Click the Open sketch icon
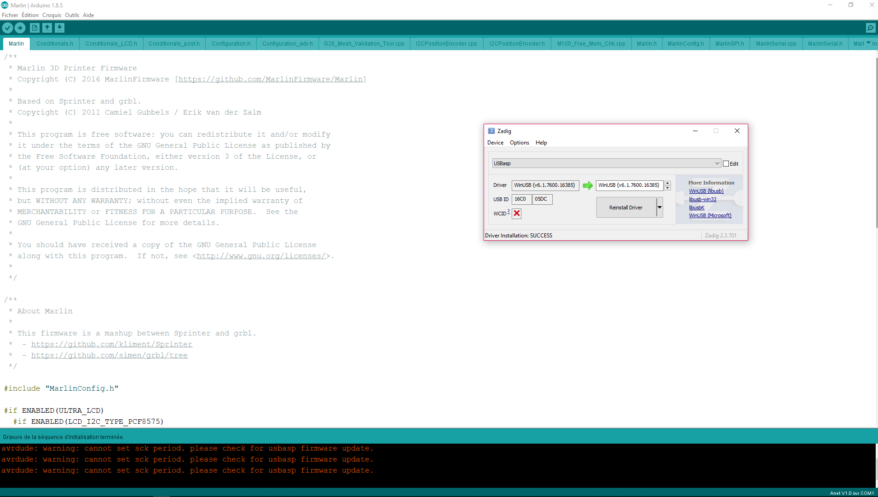Image resolution: width=878 pixels, height=497 pixels. tap(47, 28)
